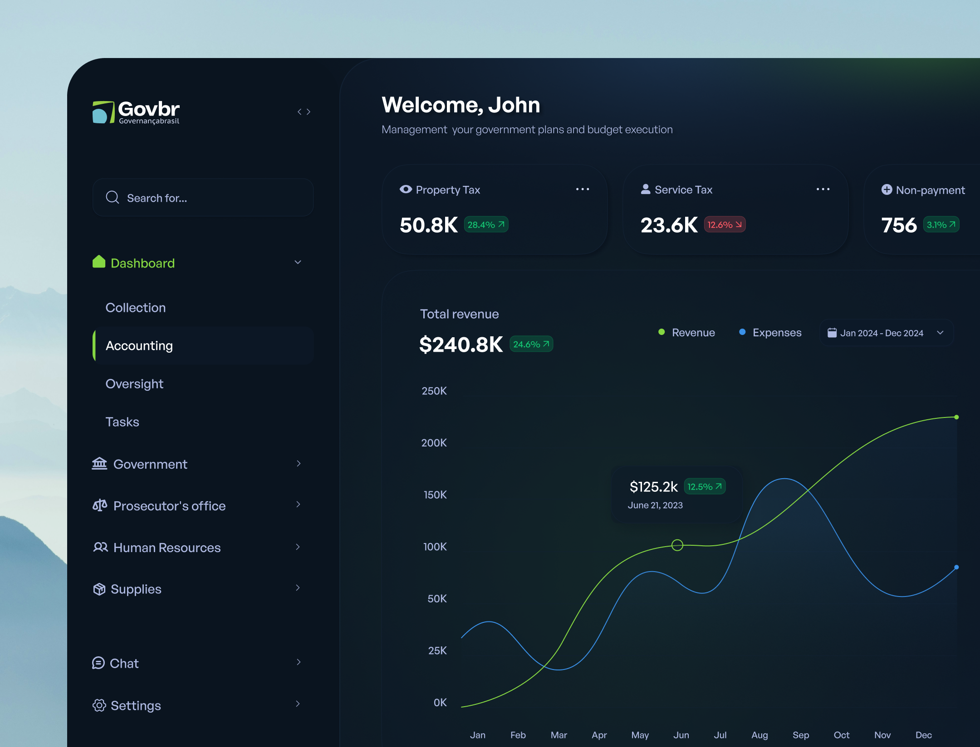Click the December expenses endpoint dot

click(956, 567)
